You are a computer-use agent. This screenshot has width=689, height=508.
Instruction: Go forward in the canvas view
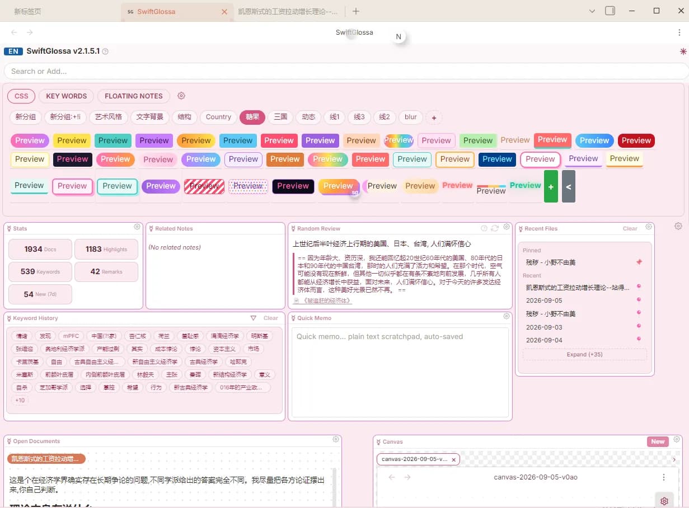[x=407, y=477]
